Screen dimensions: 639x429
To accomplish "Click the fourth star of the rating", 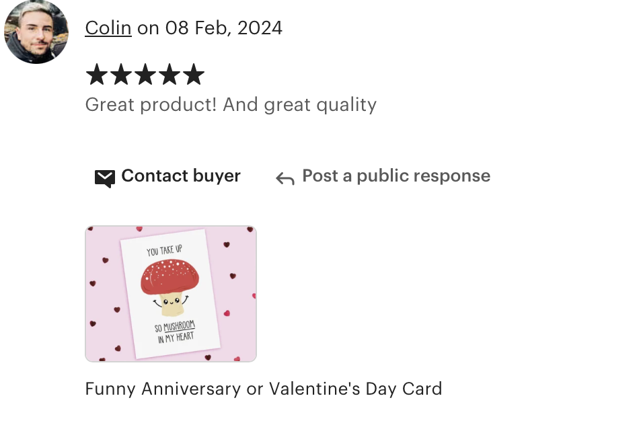I will click(x=169, y=74).
